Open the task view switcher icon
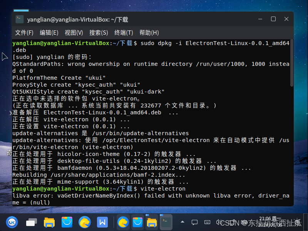 (x=32, y=223)
